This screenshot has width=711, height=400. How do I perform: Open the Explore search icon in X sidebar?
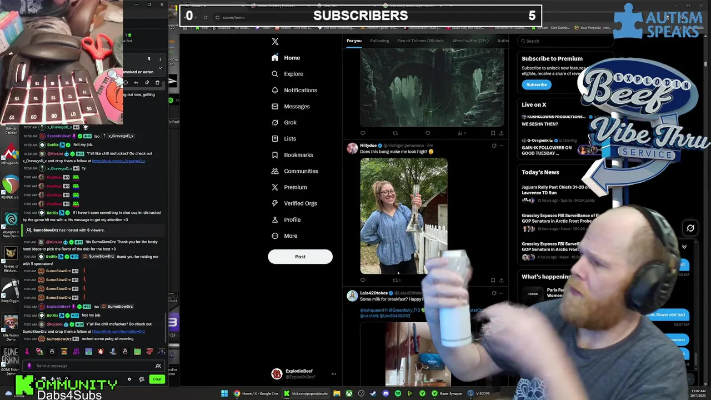point(274,74)
